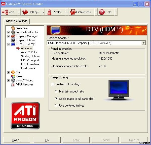
Task: Click the ATI Radeon Graphics logo
Action: [25, 116]
